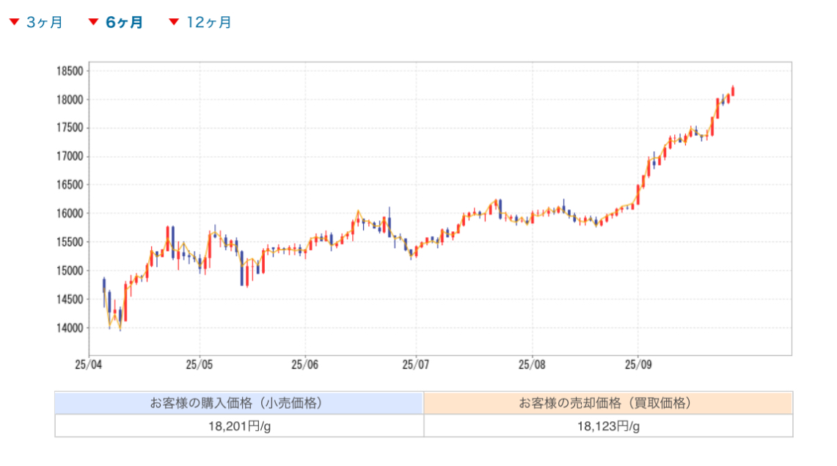
Task: Show the 12ヶ月 price chart
Action: [x=208, y=23]
